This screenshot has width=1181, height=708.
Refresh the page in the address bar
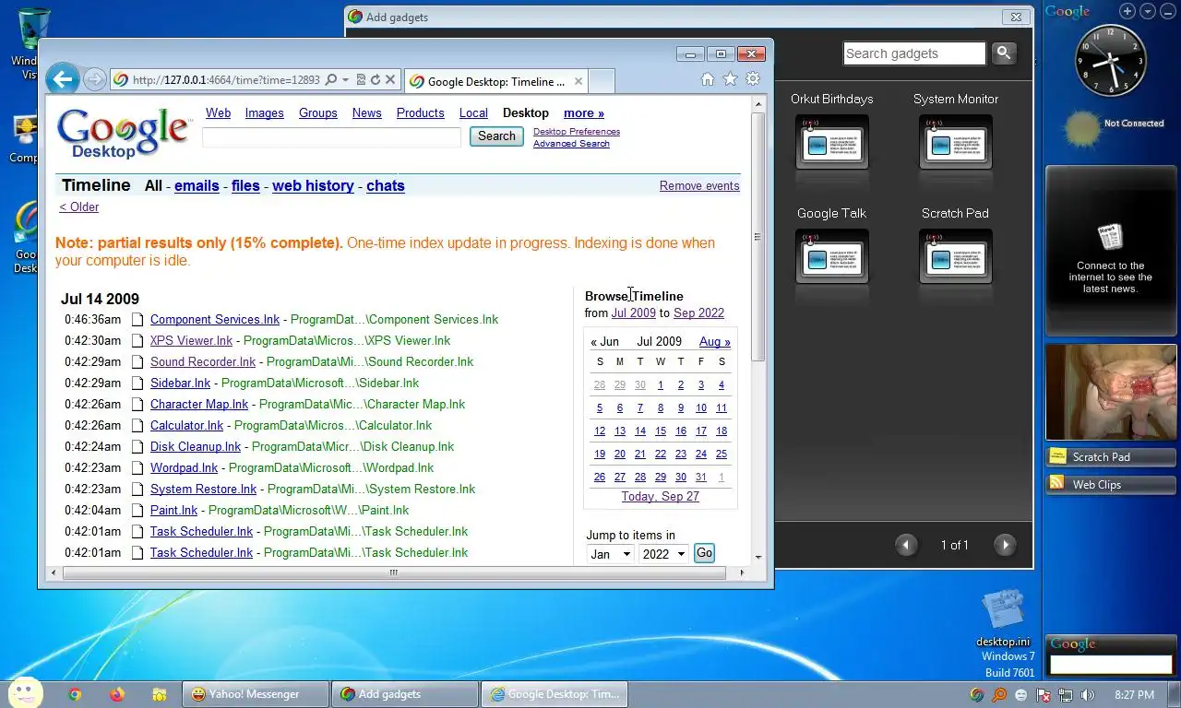[376, 80]
